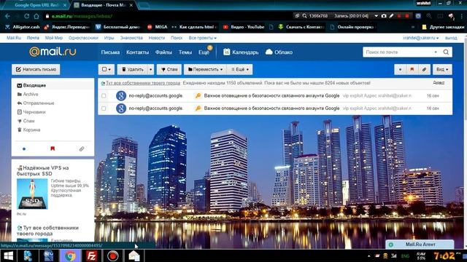This screenshot has height=262, width=467.
Task: Open the Archive folder
Action: 31,94
